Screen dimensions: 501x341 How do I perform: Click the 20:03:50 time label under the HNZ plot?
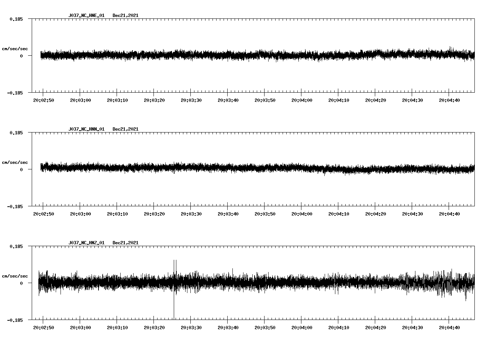tap(265, 328)
